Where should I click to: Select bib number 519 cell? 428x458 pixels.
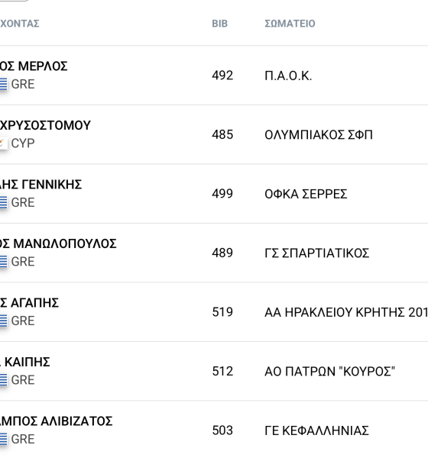click(222, 312)
